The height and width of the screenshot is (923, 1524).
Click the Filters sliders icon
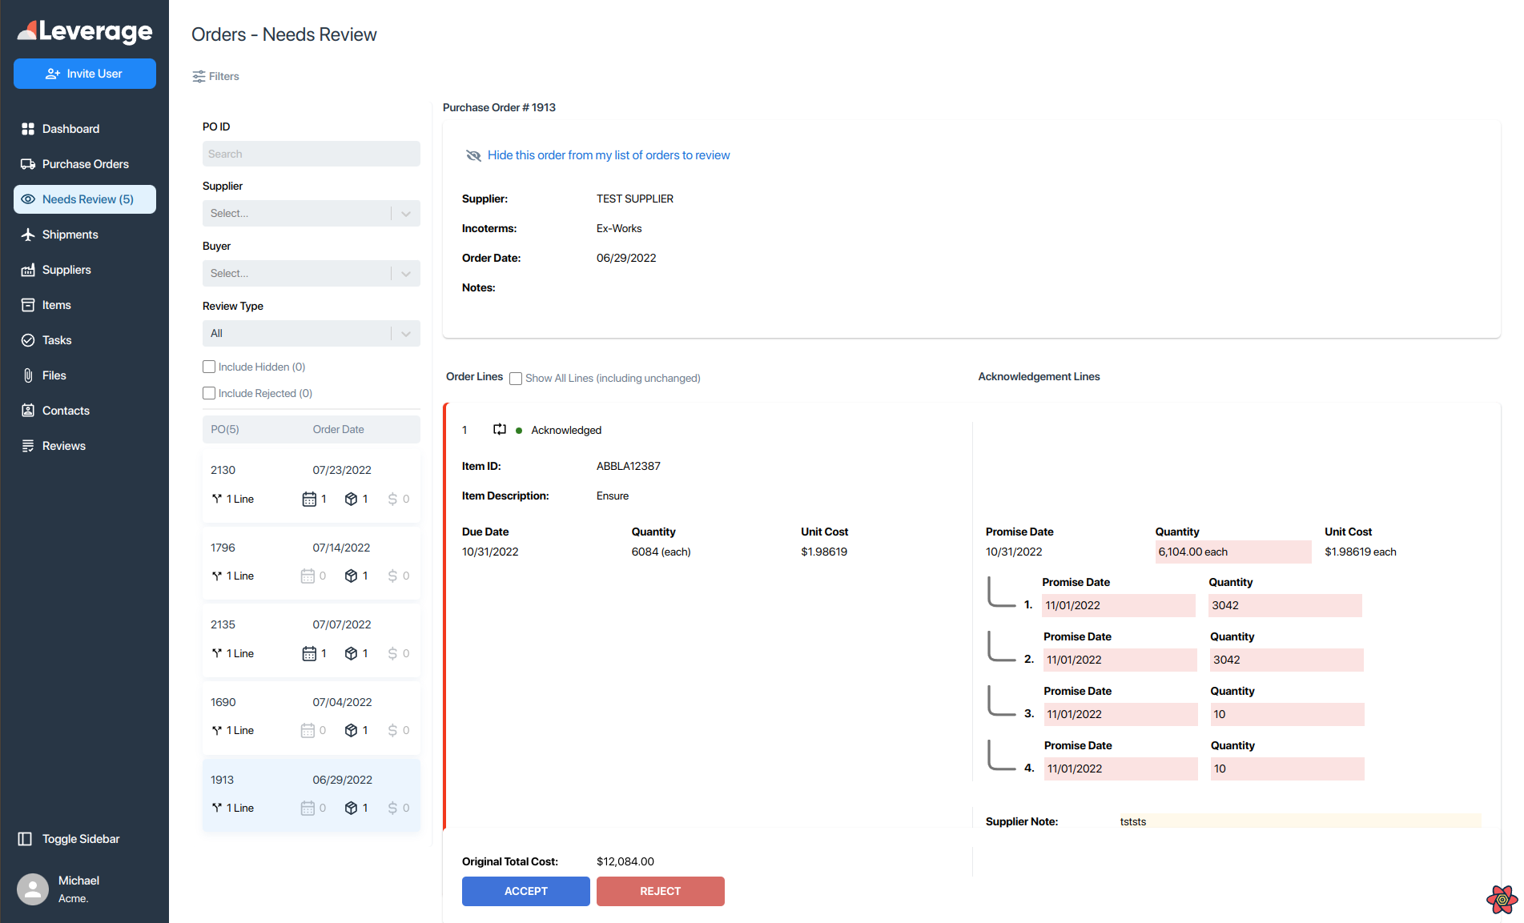tap(199, 77)
